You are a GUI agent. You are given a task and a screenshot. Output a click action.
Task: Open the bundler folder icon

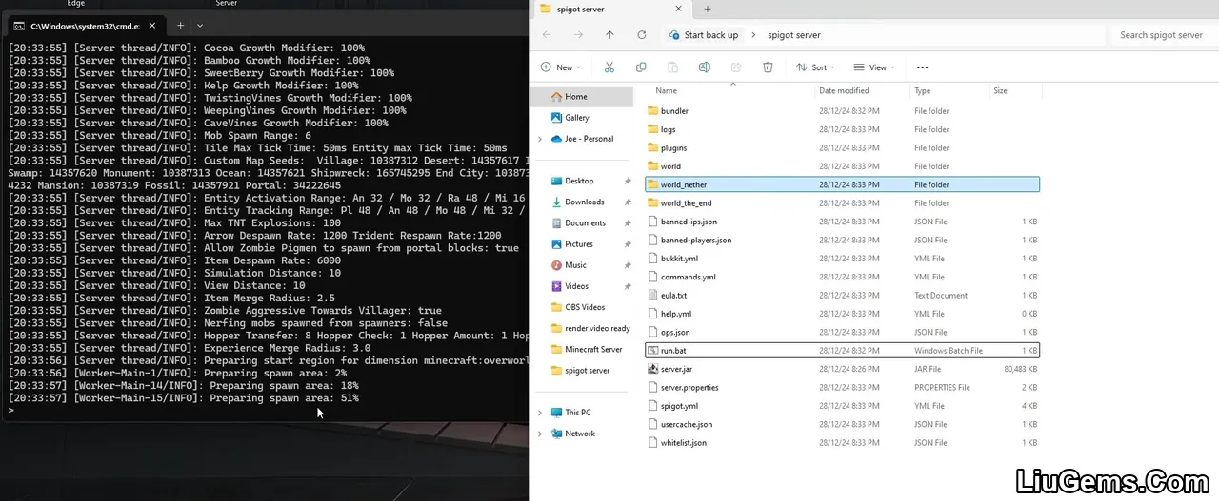tap(652, 111)
